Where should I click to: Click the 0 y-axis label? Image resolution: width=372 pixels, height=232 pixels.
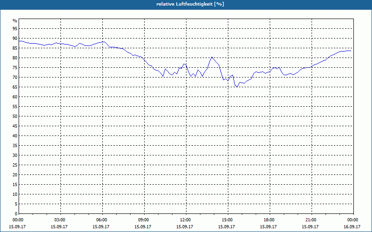16,214
